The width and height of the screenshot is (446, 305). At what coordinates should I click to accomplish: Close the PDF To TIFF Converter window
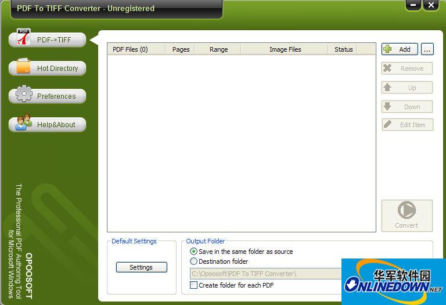click(x=431, y=5)
